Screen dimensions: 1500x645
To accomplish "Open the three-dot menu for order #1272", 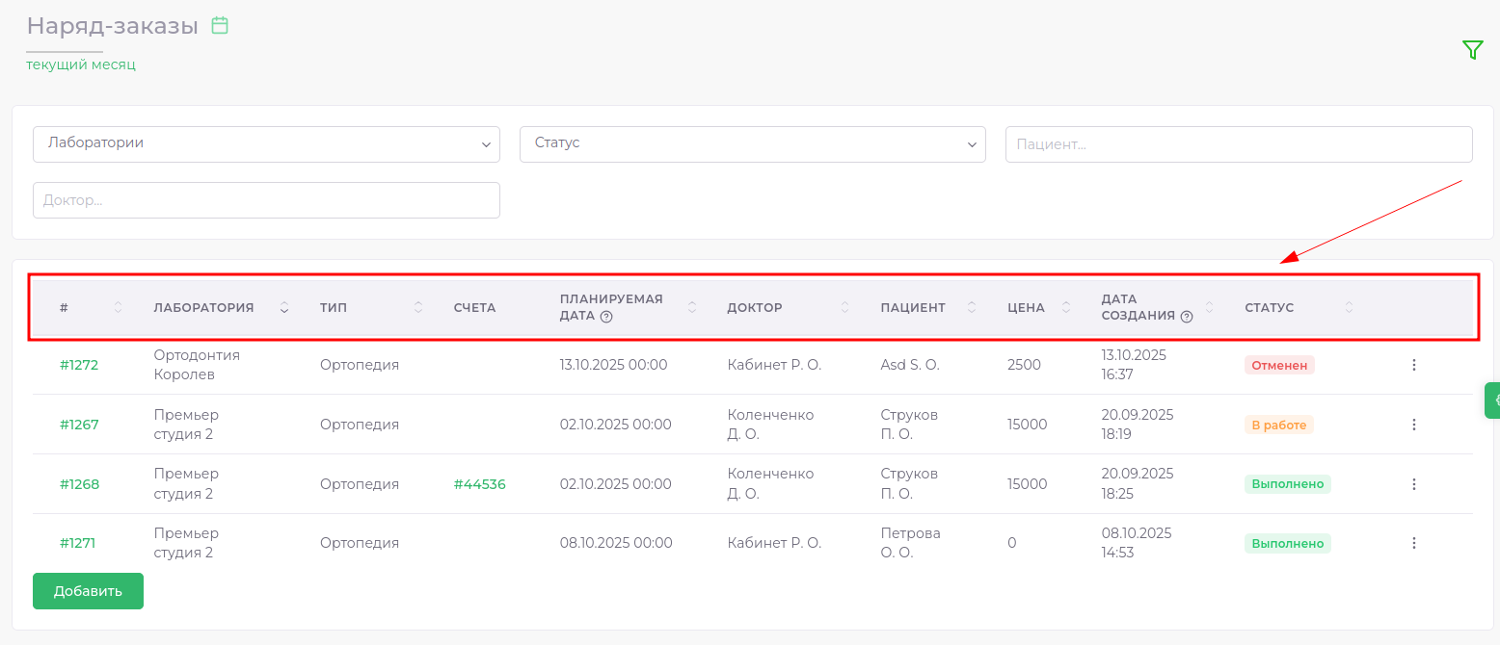I will coord(1413,365).
